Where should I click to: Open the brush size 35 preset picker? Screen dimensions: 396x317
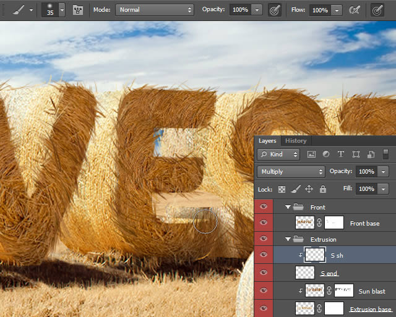coord(49,10)
